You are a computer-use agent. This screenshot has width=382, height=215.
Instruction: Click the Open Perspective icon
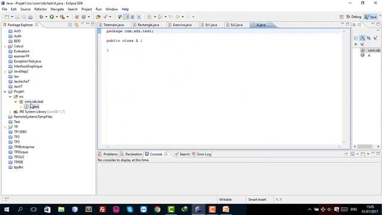click(341, 17)
